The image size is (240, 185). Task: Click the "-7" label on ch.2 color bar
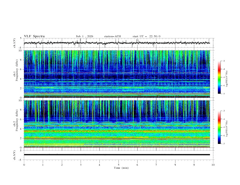point(223,144)
